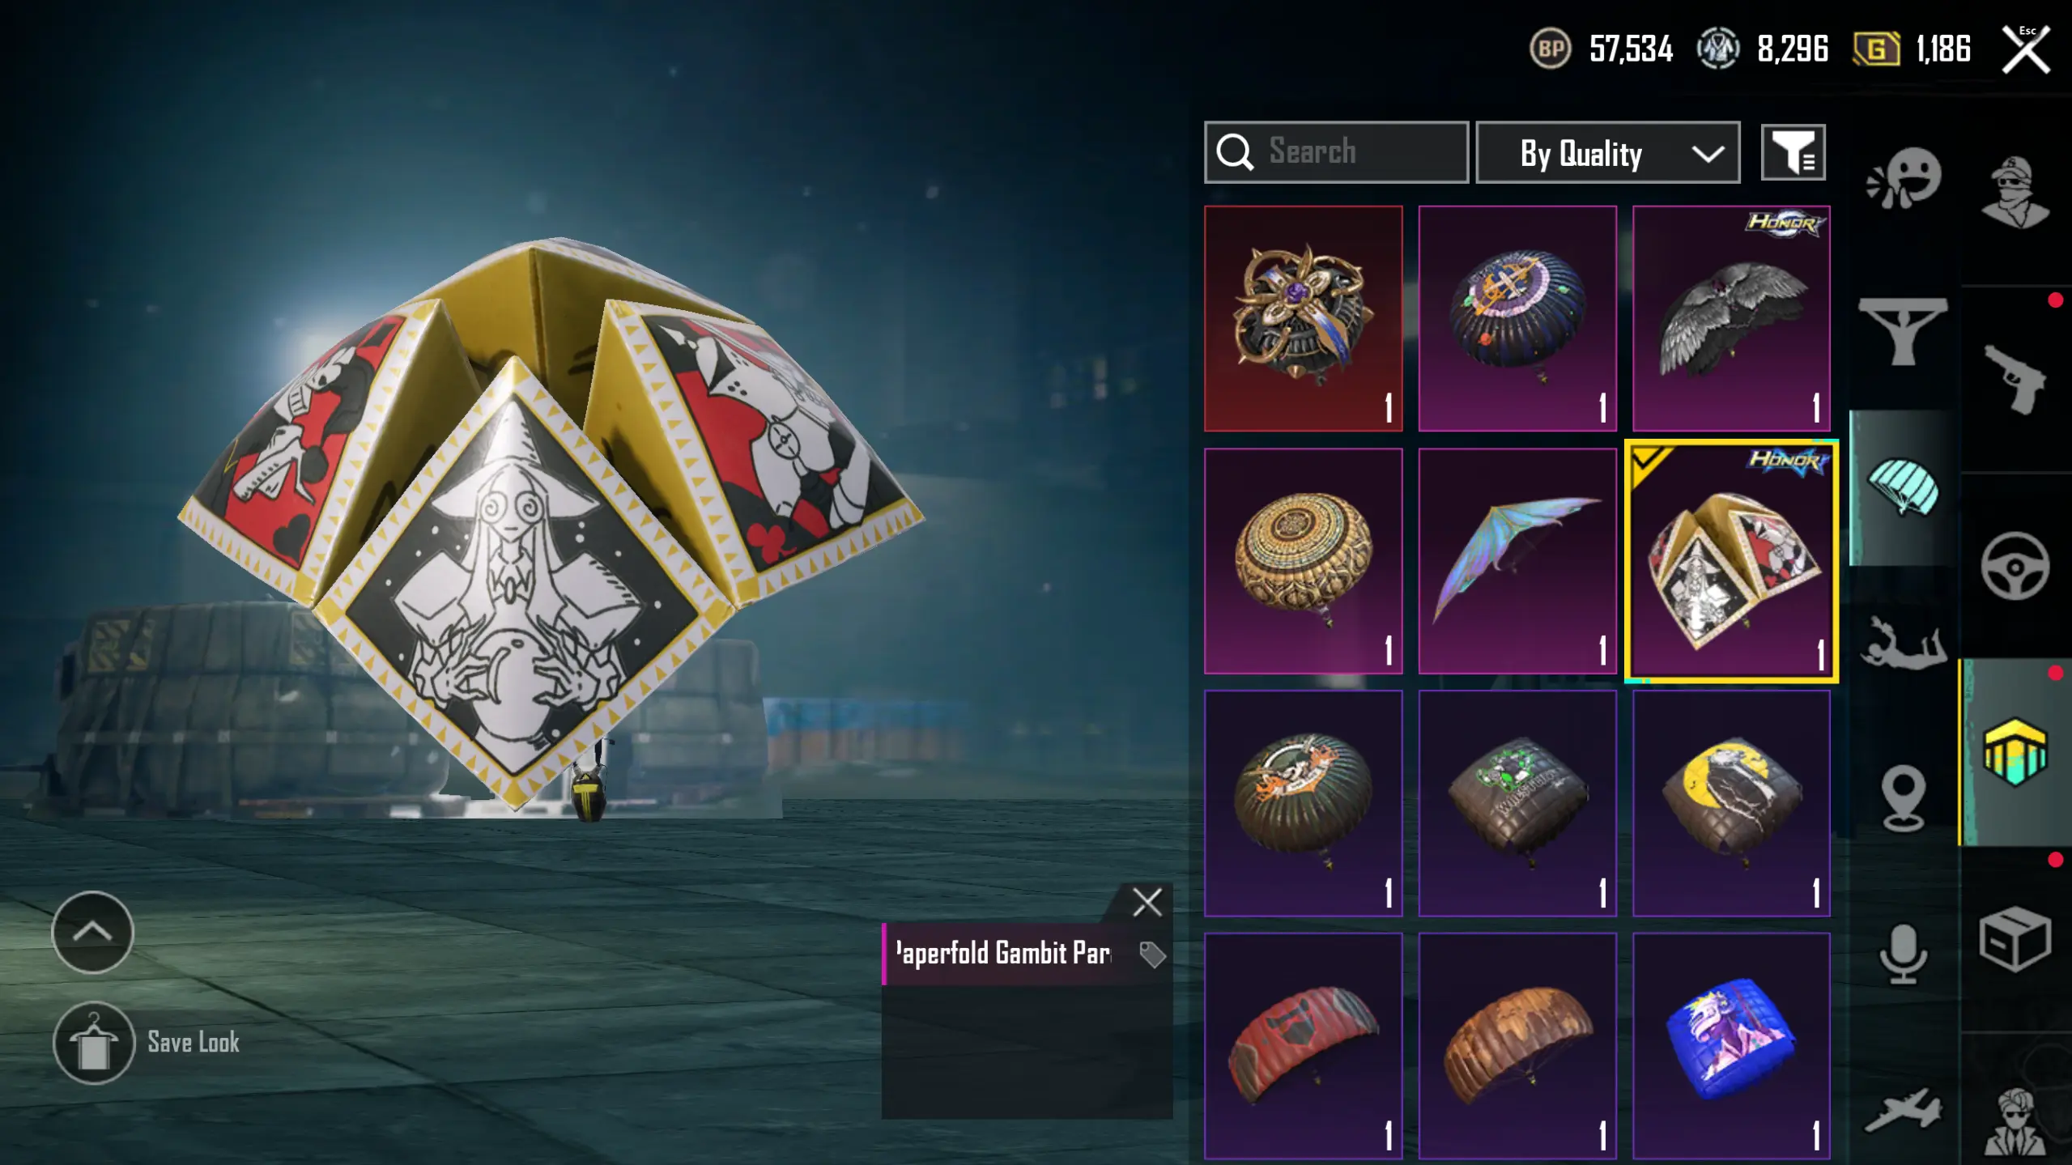Image resolution: width=2072 pixels, height=1165 pixels.
Task: Open the vehicle steering wheel category
Action: click(2015, 565)
